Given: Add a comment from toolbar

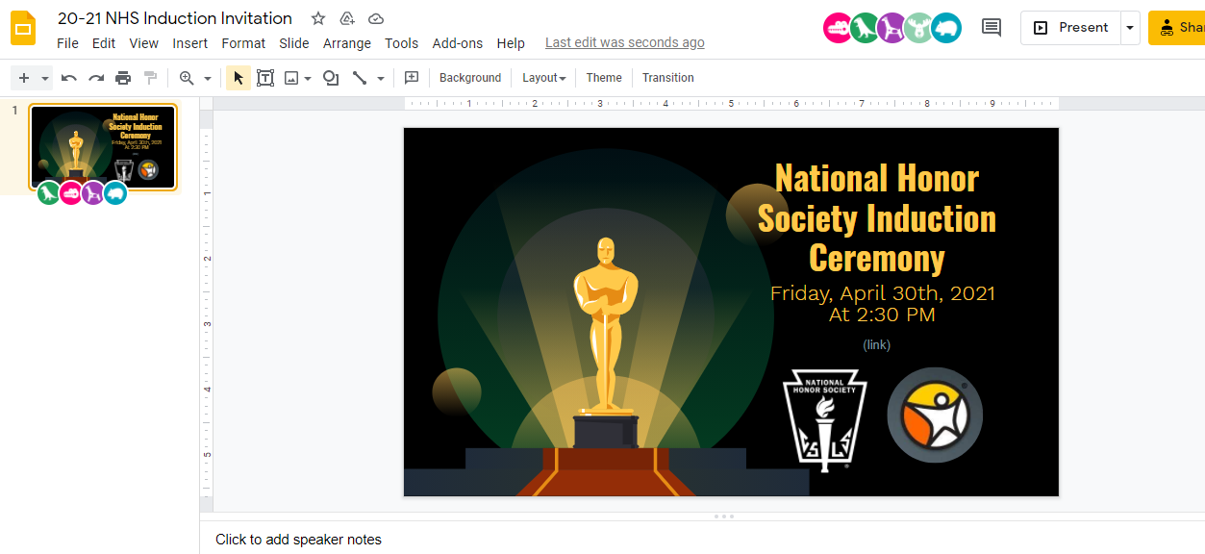Looking at the screenshot, I should click(x=412, y=78).
